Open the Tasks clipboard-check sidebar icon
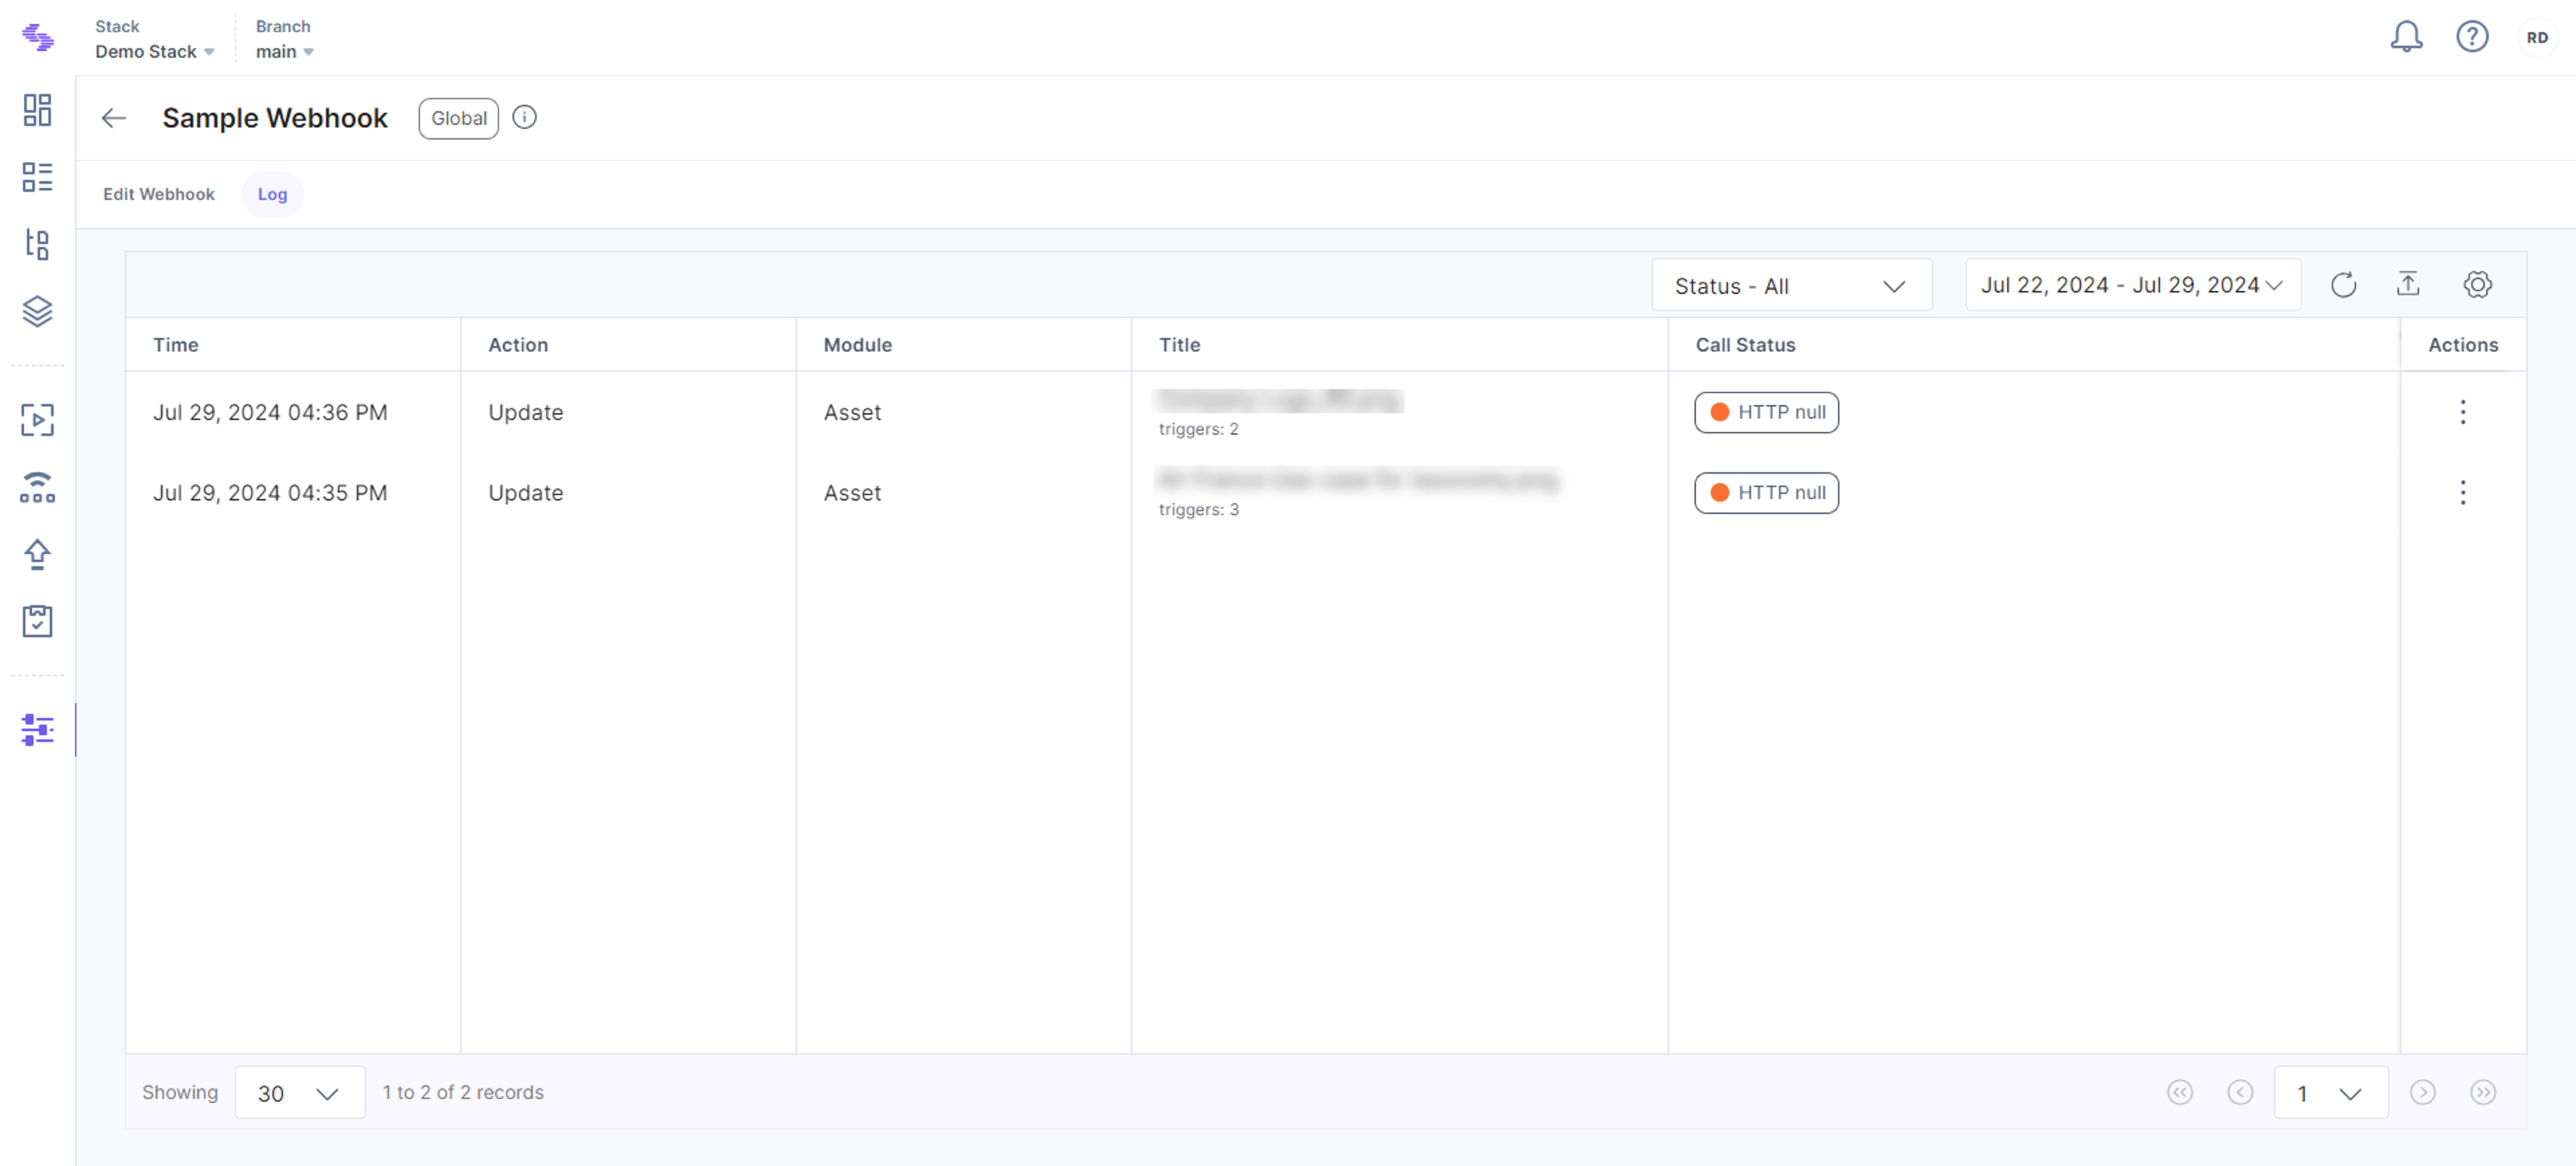 coord(37,621)
